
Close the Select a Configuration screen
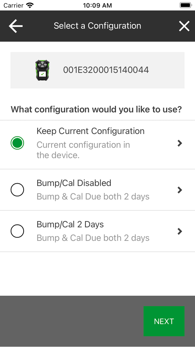tap(184, 26)
